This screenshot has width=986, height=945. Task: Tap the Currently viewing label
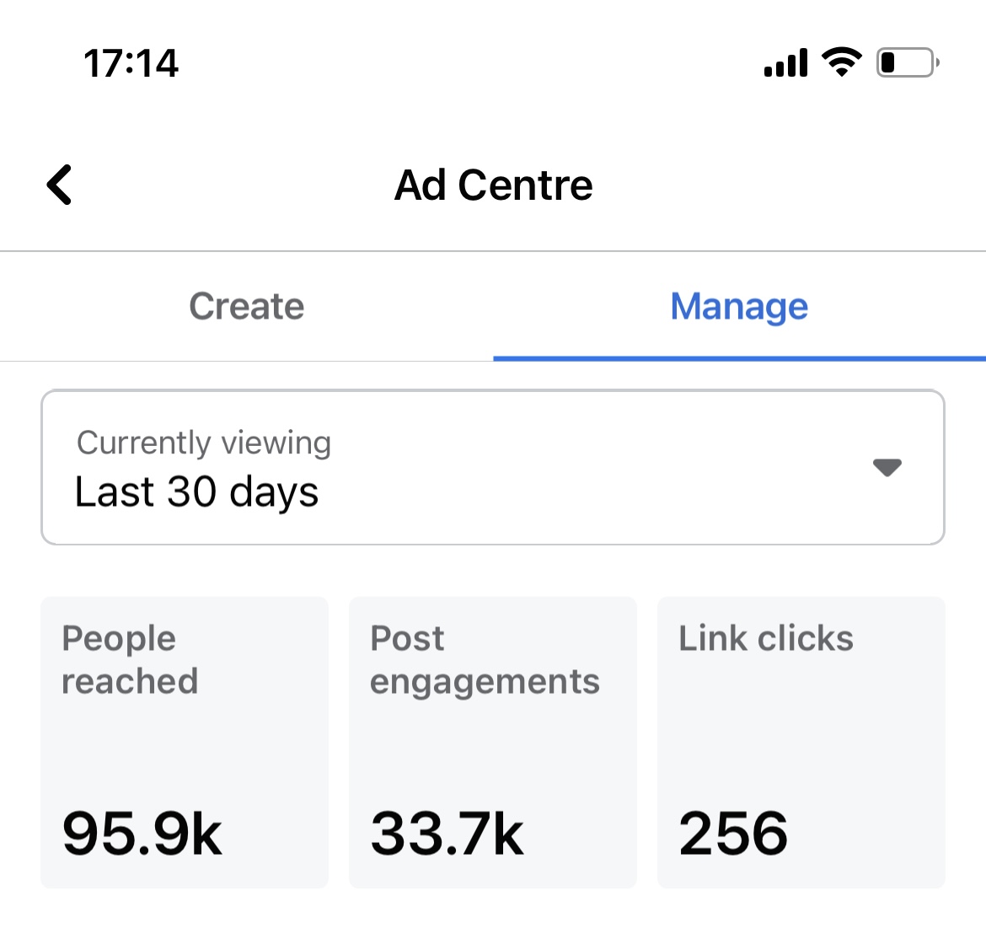tap(204, 443)
